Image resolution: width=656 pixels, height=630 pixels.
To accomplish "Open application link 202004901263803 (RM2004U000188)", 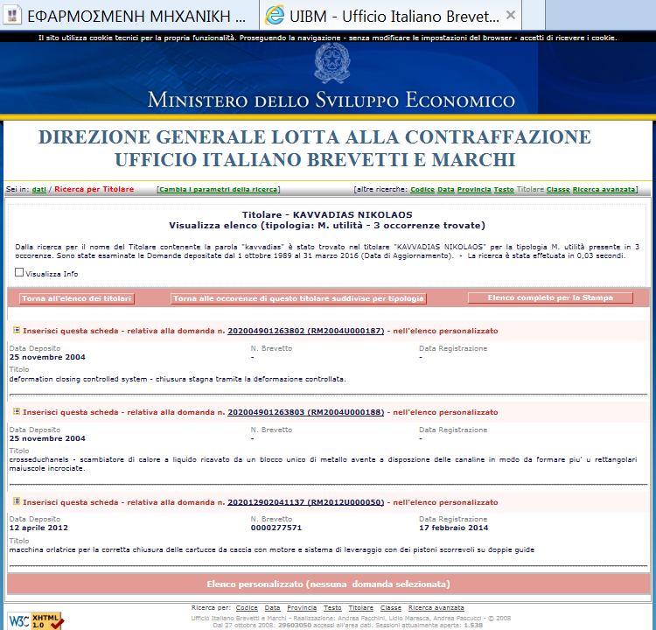I will (305, 412).
